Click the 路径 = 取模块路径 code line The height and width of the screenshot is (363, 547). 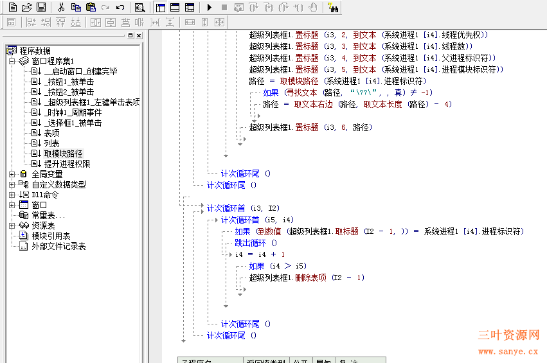[x=337, y=81]
